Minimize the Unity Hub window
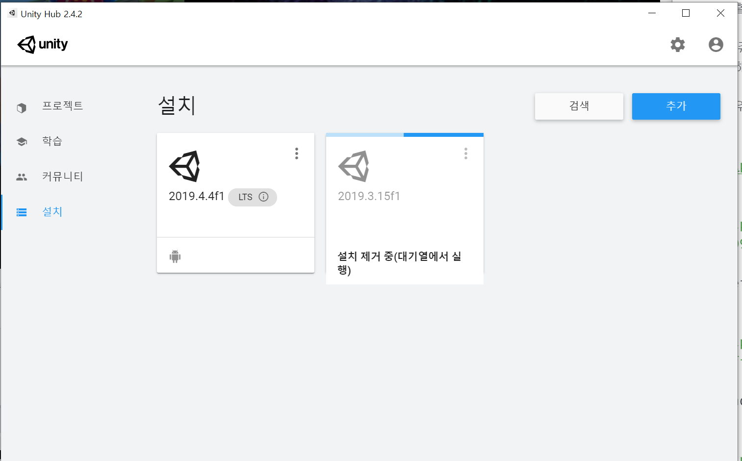Screen dimensions: 742x461 click(x=652, y=13)
